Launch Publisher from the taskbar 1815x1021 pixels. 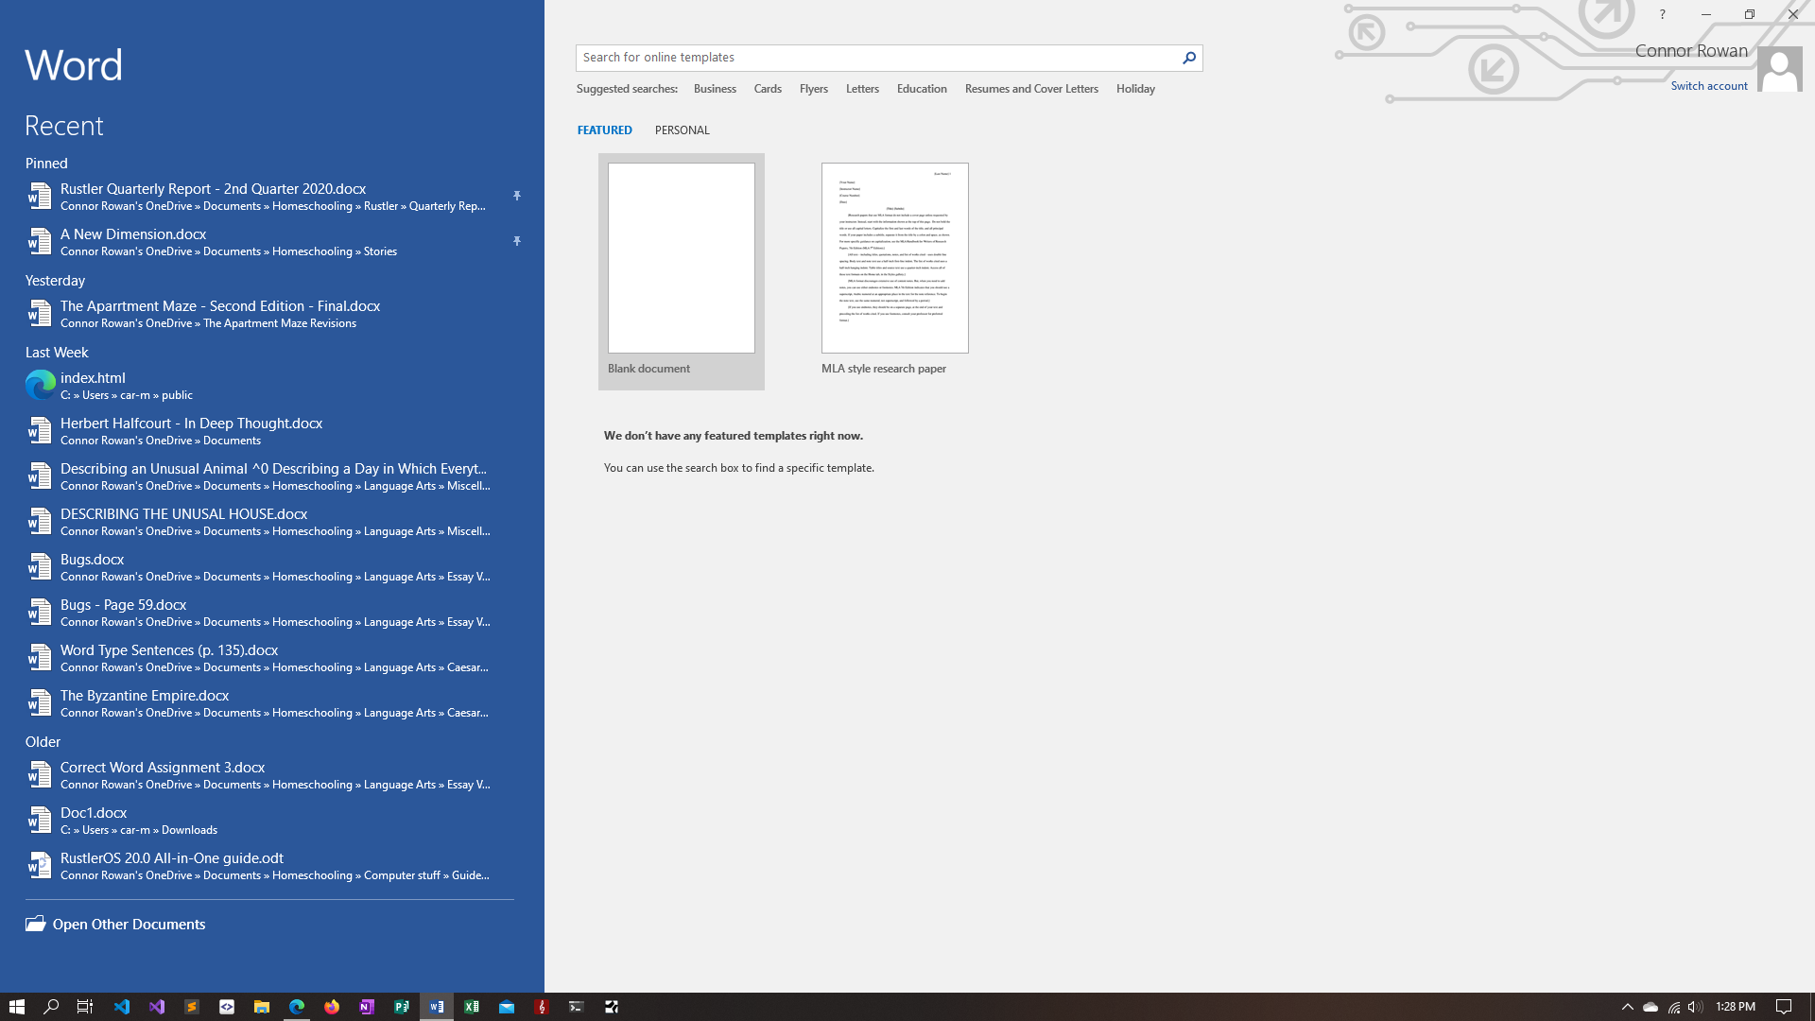(402, 1007)
